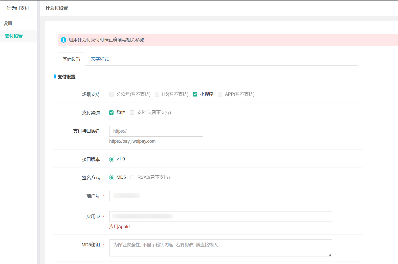The image size is (398, 264).
Task: Switch to the 文字样式 tab
Action: (x=100, y=59)
